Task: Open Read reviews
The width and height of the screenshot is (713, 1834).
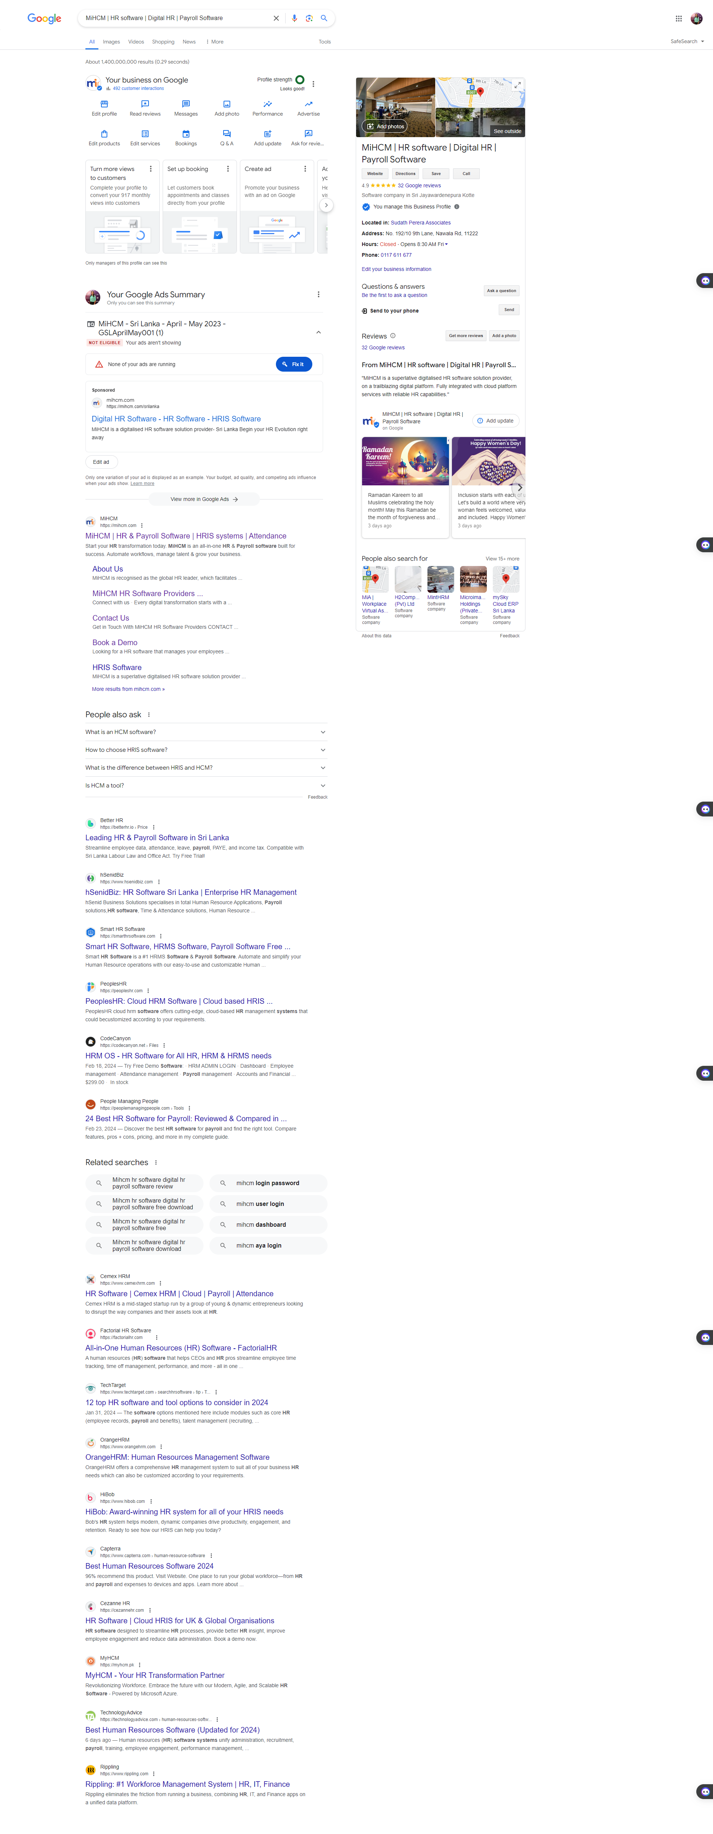Action: (145, 108)
